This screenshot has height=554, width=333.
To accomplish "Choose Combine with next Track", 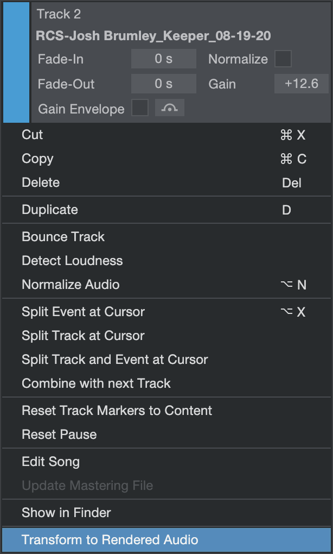I will (x=96, y=383).
